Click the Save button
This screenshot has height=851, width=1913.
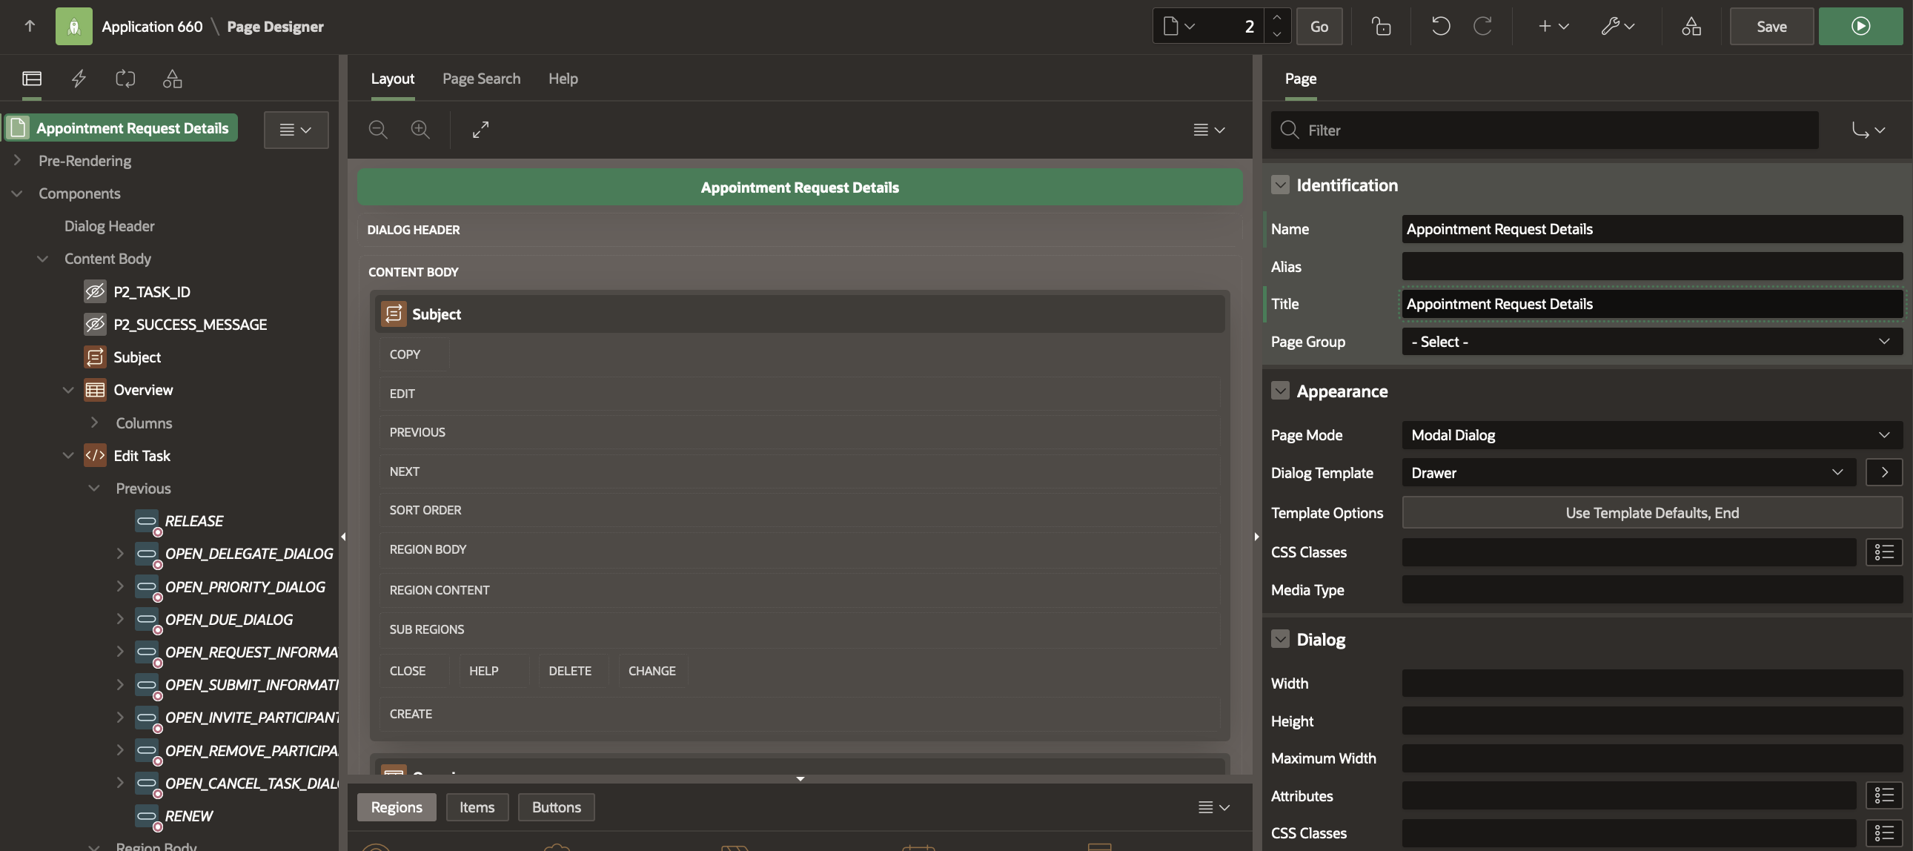click(1771, 26)
